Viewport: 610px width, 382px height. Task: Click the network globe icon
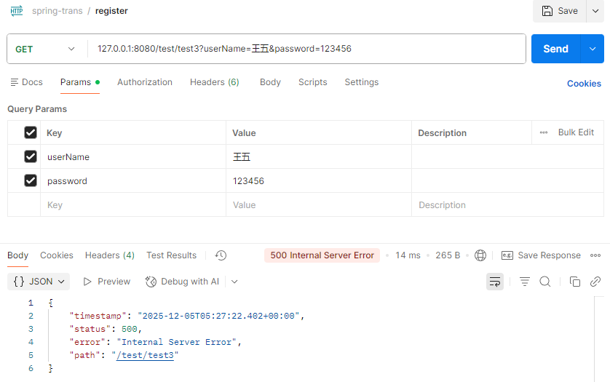(480, 255)
